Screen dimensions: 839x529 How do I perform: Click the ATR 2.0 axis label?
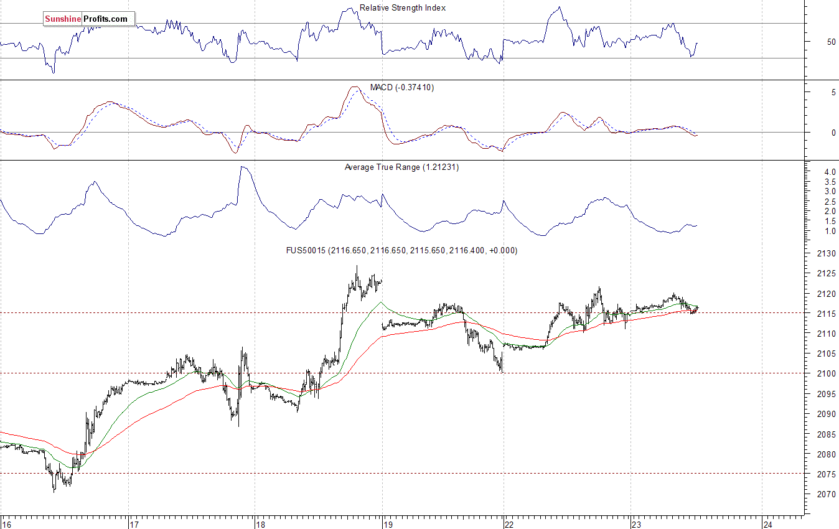pyautogui.click(x=830, y=211)
